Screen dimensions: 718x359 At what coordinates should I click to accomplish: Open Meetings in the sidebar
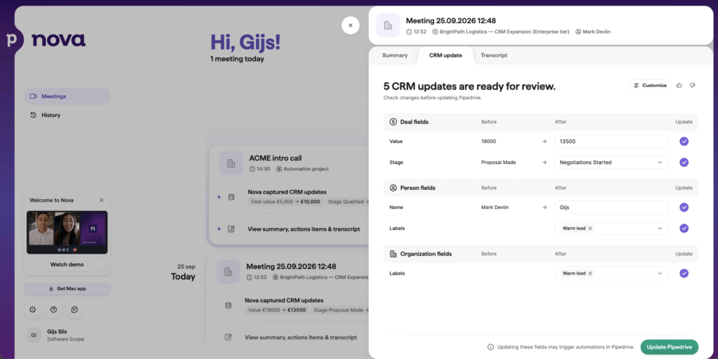pos(67,96)
